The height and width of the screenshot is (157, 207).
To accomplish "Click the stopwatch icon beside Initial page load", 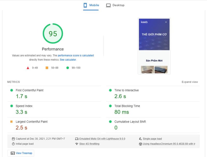I will (x=13, y=144).
